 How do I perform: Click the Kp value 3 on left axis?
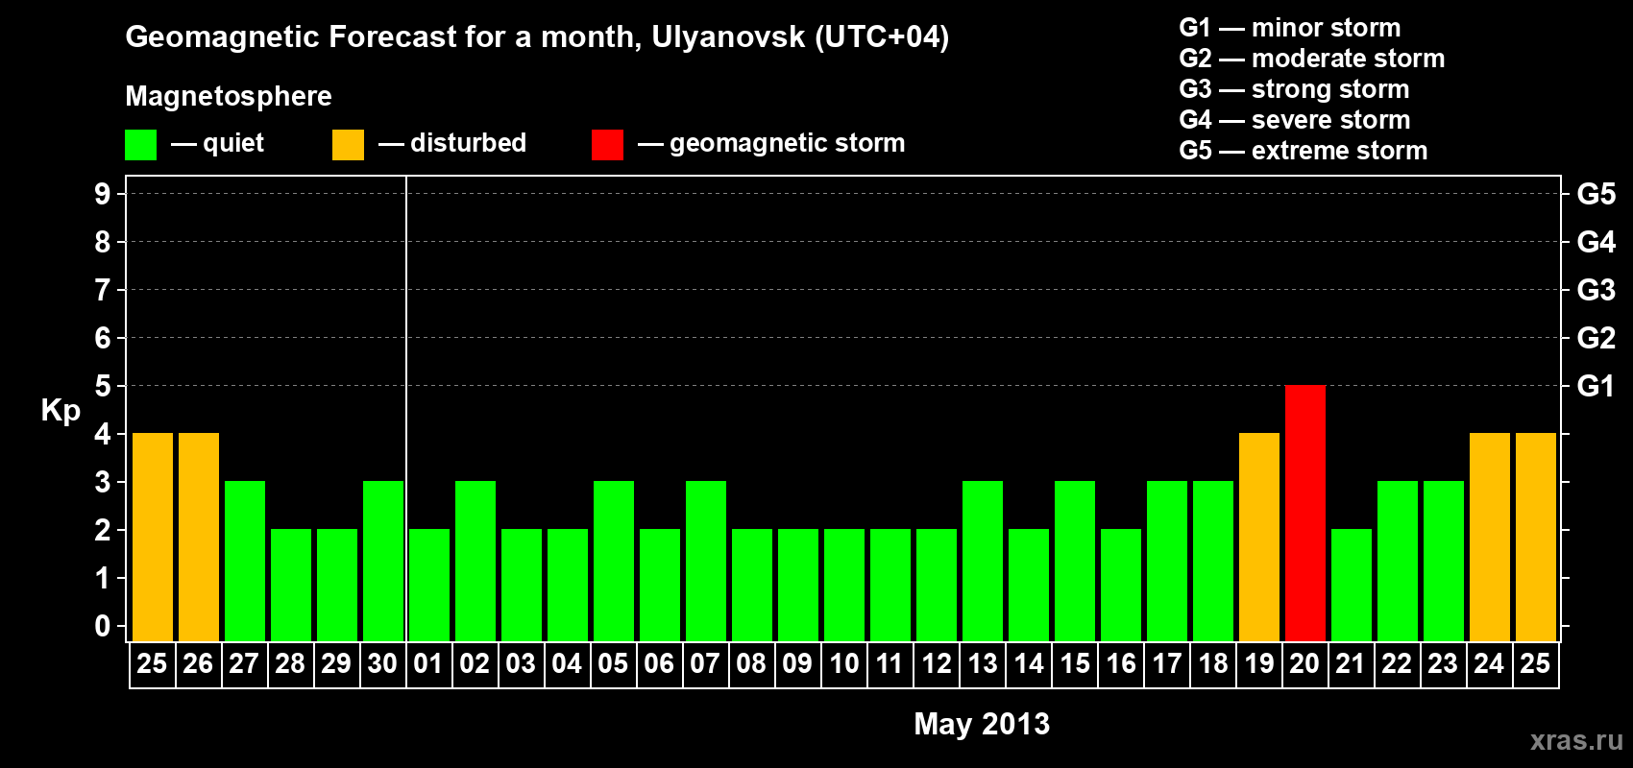(103, 482)
